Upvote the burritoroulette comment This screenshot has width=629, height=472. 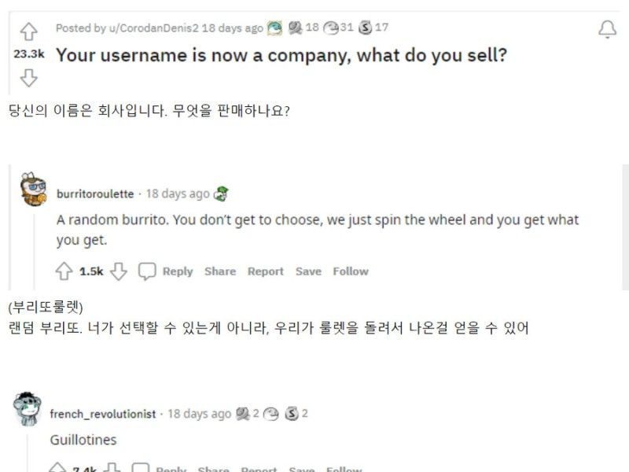[64, 271]
